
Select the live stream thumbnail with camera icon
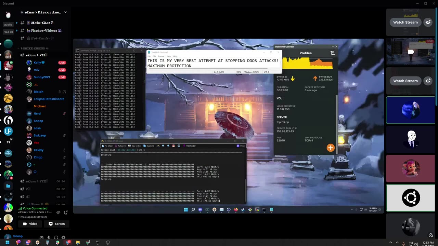(411, 52)
